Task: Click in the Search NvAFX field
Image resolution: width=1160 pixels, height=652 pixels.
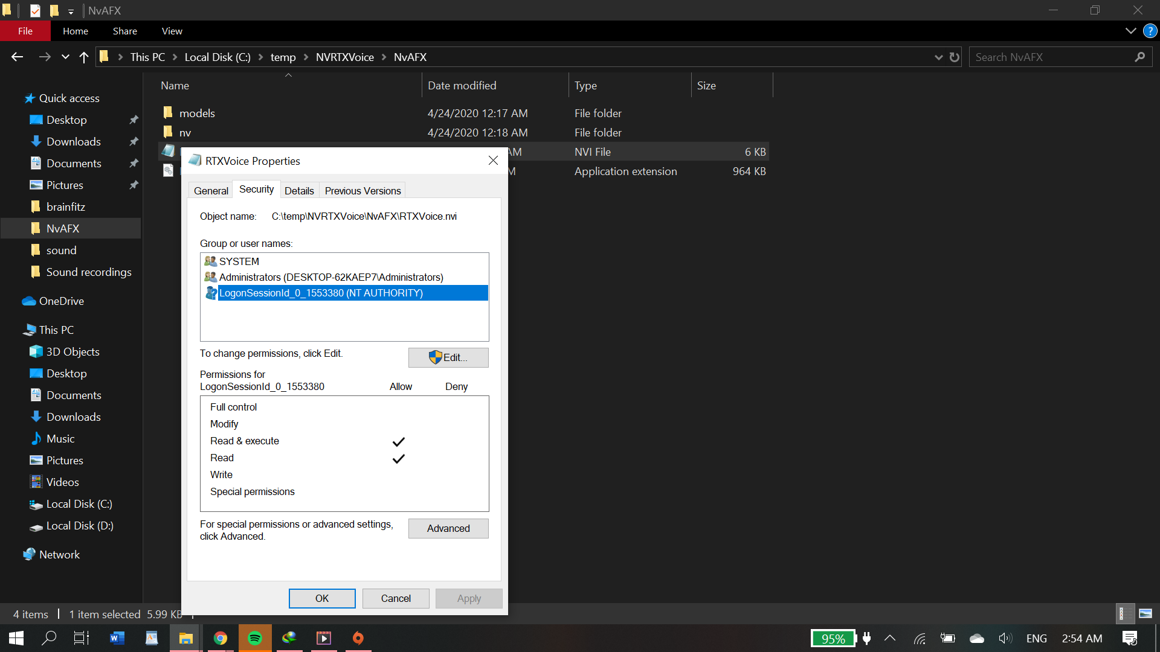Action: (x=1051, y=57)
